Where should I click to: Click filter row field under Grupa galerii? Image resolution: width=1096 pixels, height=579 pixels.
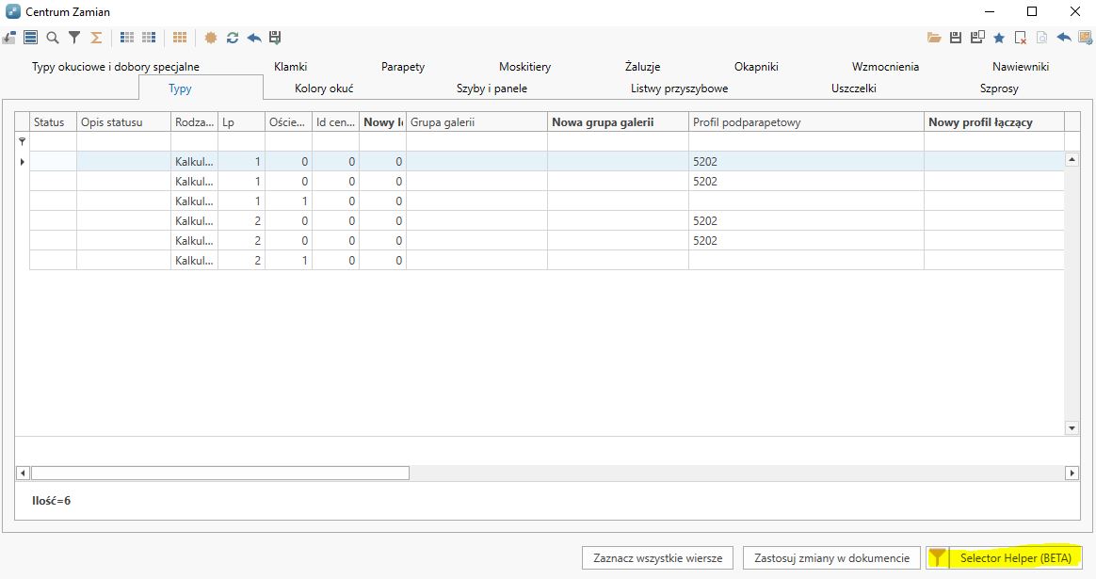click(x=476, y=141)
